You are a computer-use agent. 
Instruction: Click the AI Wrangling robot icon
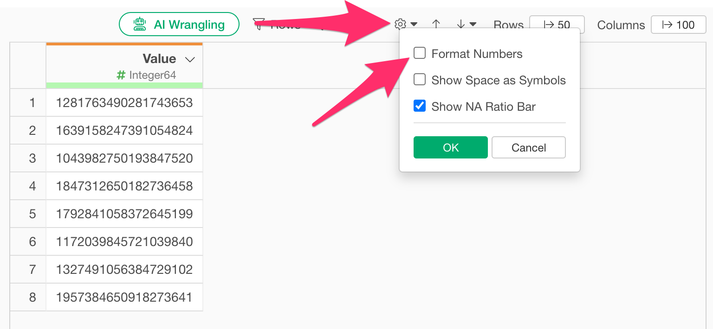click(x=140, y=25)
